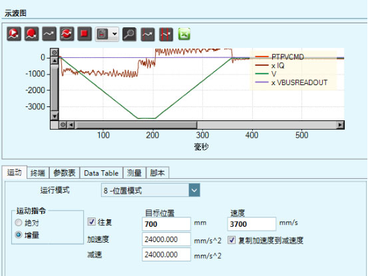Click the 目标位置 input field
Screen dimensions: 368x276
pyautogui.click(x=166, y=224)
